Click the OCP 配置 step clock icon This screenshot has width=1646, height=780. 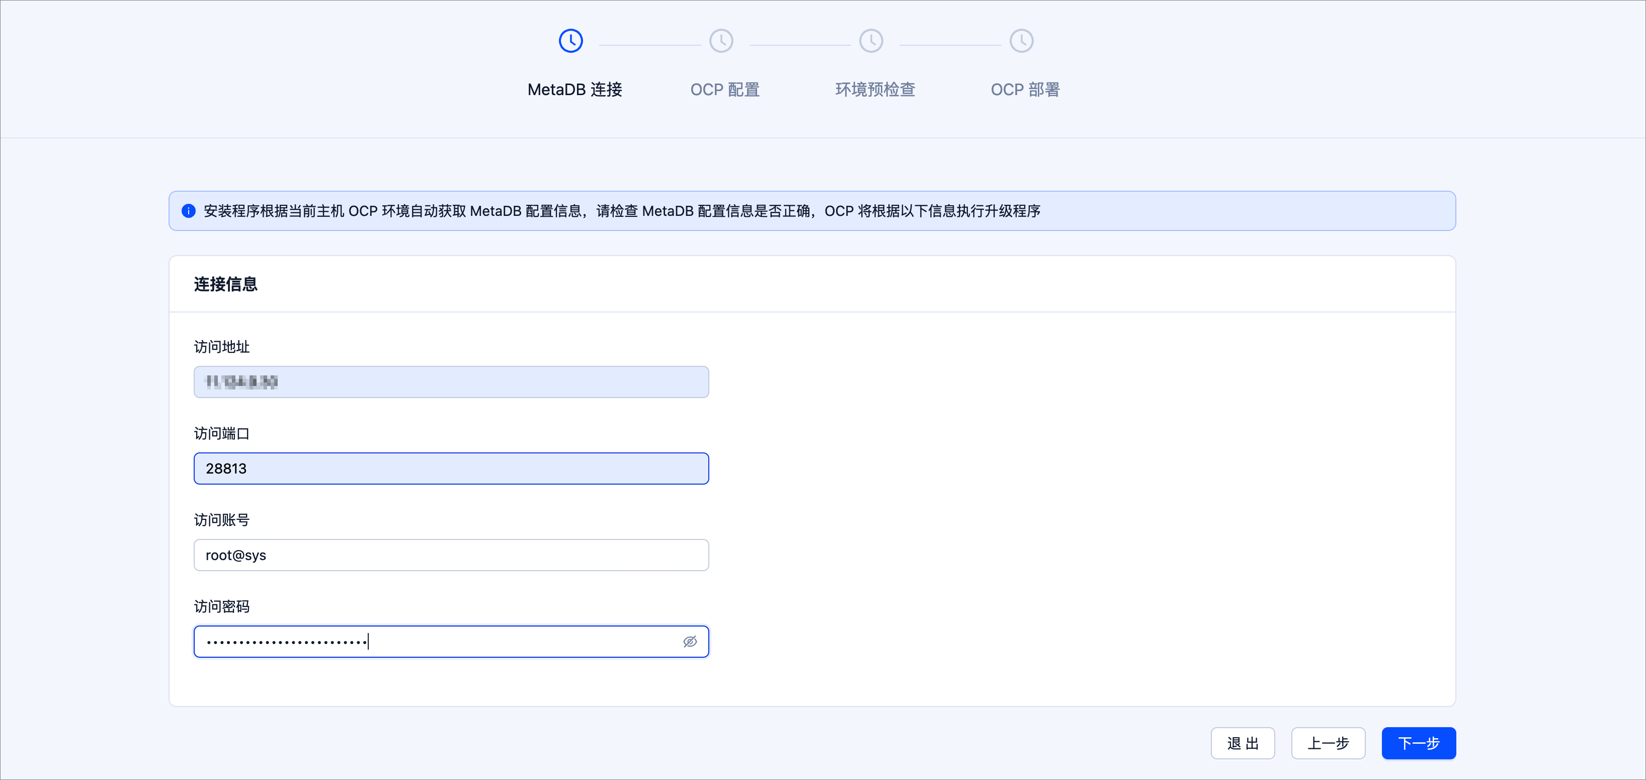(721, 41)
